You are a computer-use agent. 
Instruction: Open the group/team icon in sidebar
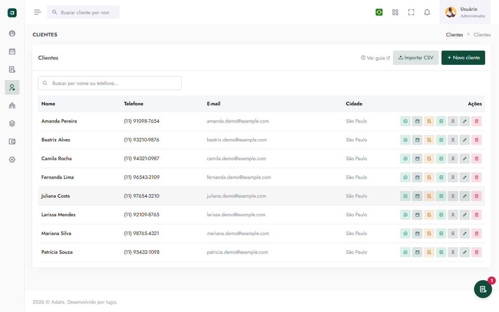[12, 105]
